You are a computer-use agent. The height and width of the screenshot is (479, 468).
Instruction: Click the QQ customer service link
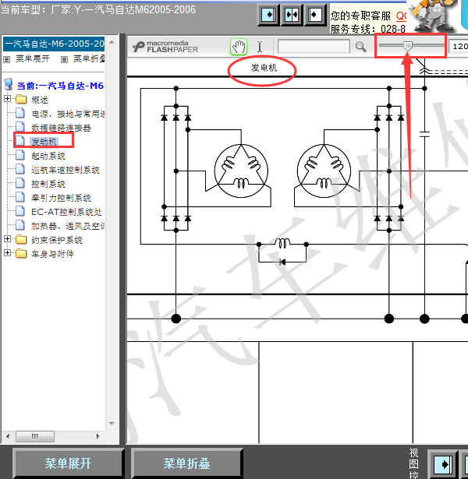[x=401, y=16]
